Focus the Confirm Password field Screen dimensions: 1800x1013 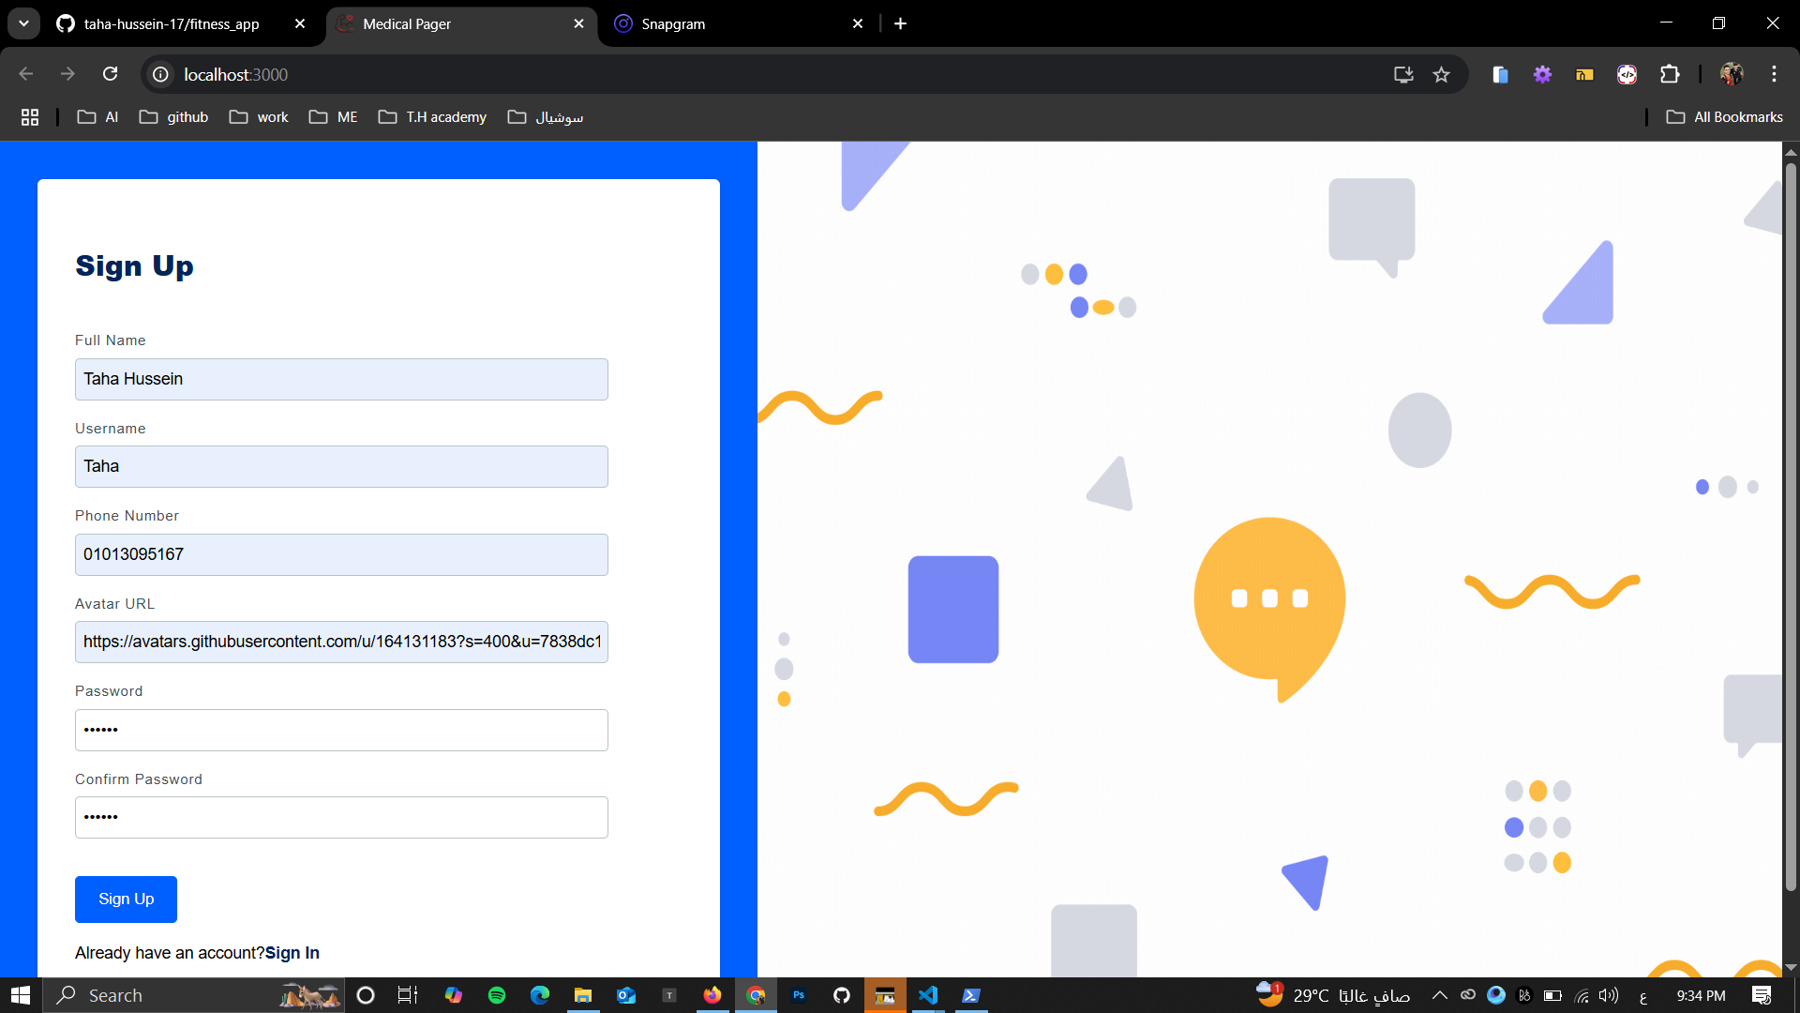click(341, 818)
